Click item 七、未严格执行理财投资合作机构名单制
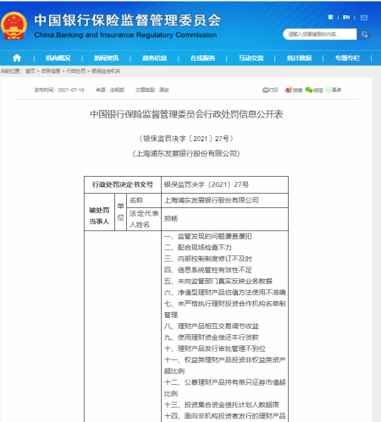This screenshot has height=422, width=381. [224, 304]
